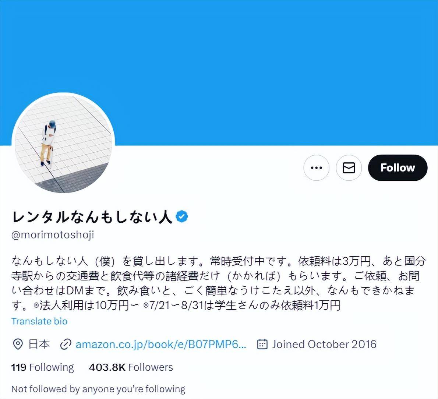View the 403.8K Followers list
Screen dimensions: 438x399
131,367
